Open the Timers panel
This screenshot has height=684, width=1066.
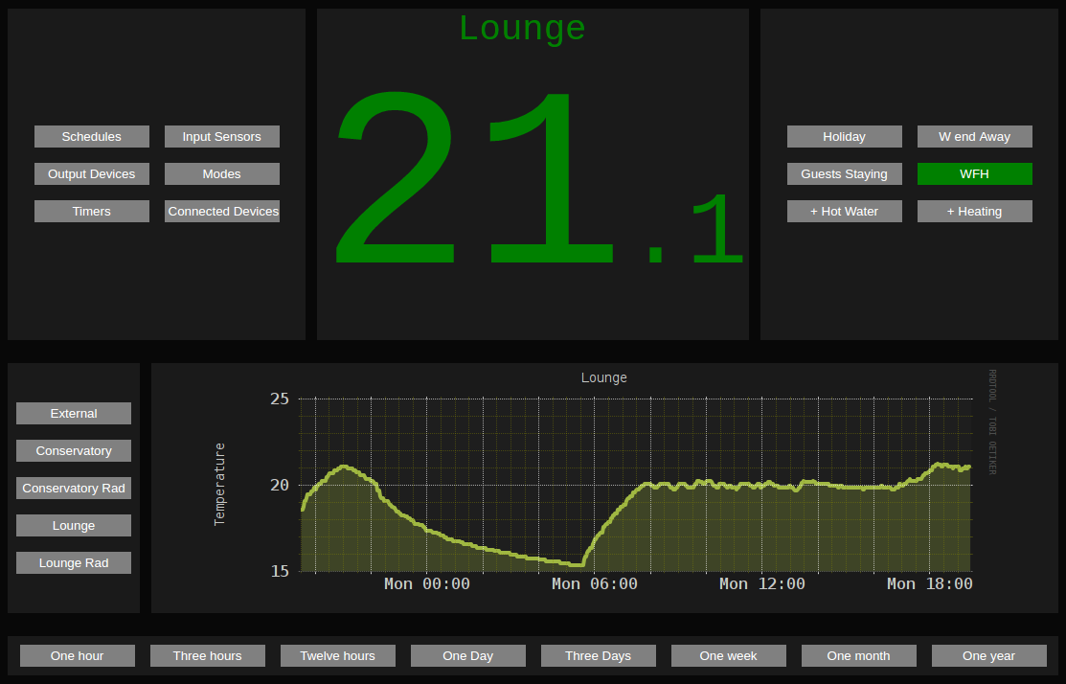[x=91, y=211]
